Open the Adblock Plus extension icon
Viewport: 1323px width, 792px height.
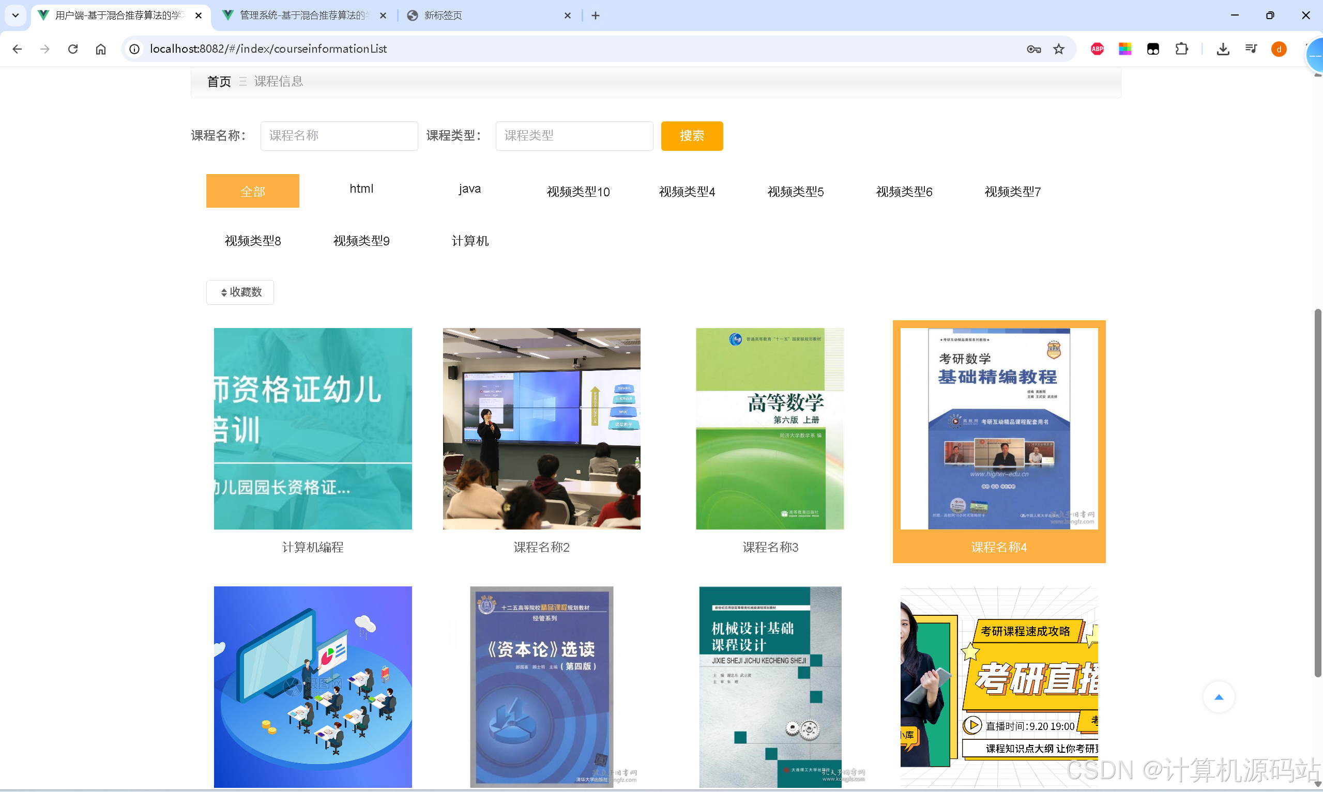tap(1097, 49)
